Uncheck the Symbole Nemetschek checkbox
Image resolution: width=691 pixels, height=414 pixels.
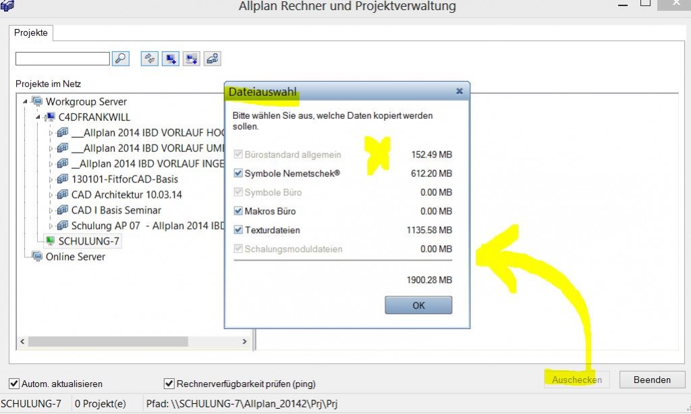[x=238, y=174]
